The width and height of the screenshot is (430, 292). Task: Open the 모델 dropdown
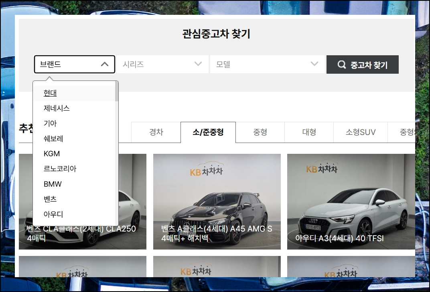coord(268,64)
